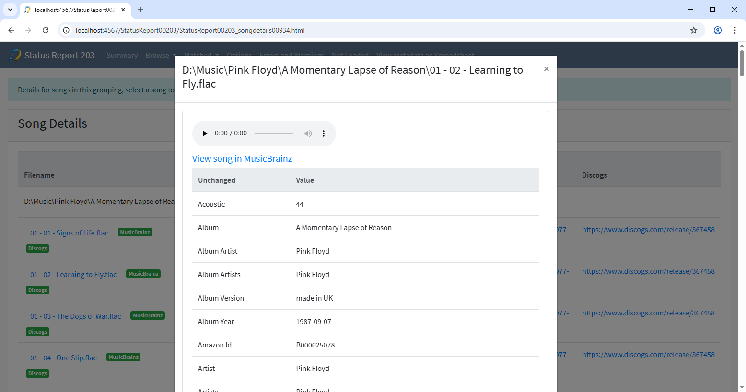
Task: Click the address bar URL
Action: [190, 30]
